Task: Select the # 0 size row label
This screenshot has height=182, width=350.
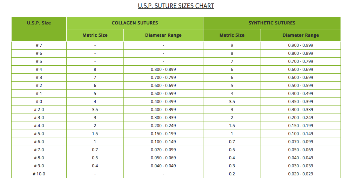Action: pos(39,102)
